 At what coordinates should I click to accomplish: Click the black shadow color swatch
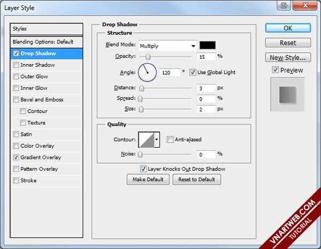click(x=207, y=45)
